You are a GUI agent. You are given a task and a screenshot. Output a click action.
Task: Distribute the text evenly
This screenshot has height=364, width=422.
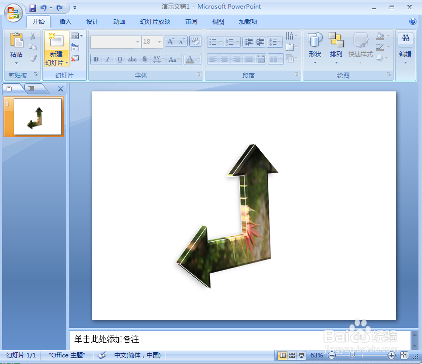point(261,59)
